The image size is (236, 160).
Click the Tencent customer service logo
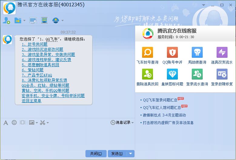coord(148,34)
